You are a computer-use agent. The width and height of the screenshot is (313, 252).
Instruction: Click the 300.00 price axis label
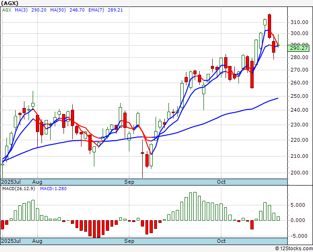(299, 33)
